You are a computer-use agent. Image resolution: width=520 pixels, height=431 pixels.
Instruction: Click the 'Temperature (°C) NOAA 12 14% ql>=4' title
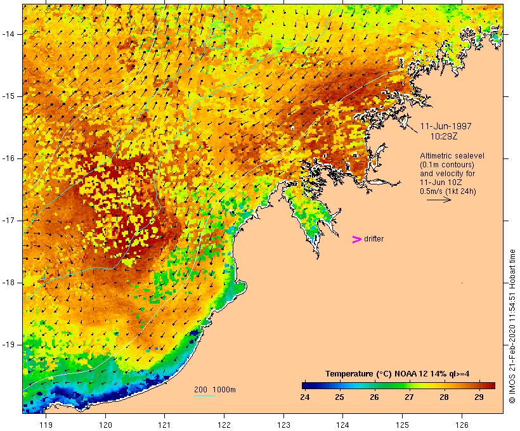pyautogui.click(x=398, y=374)
